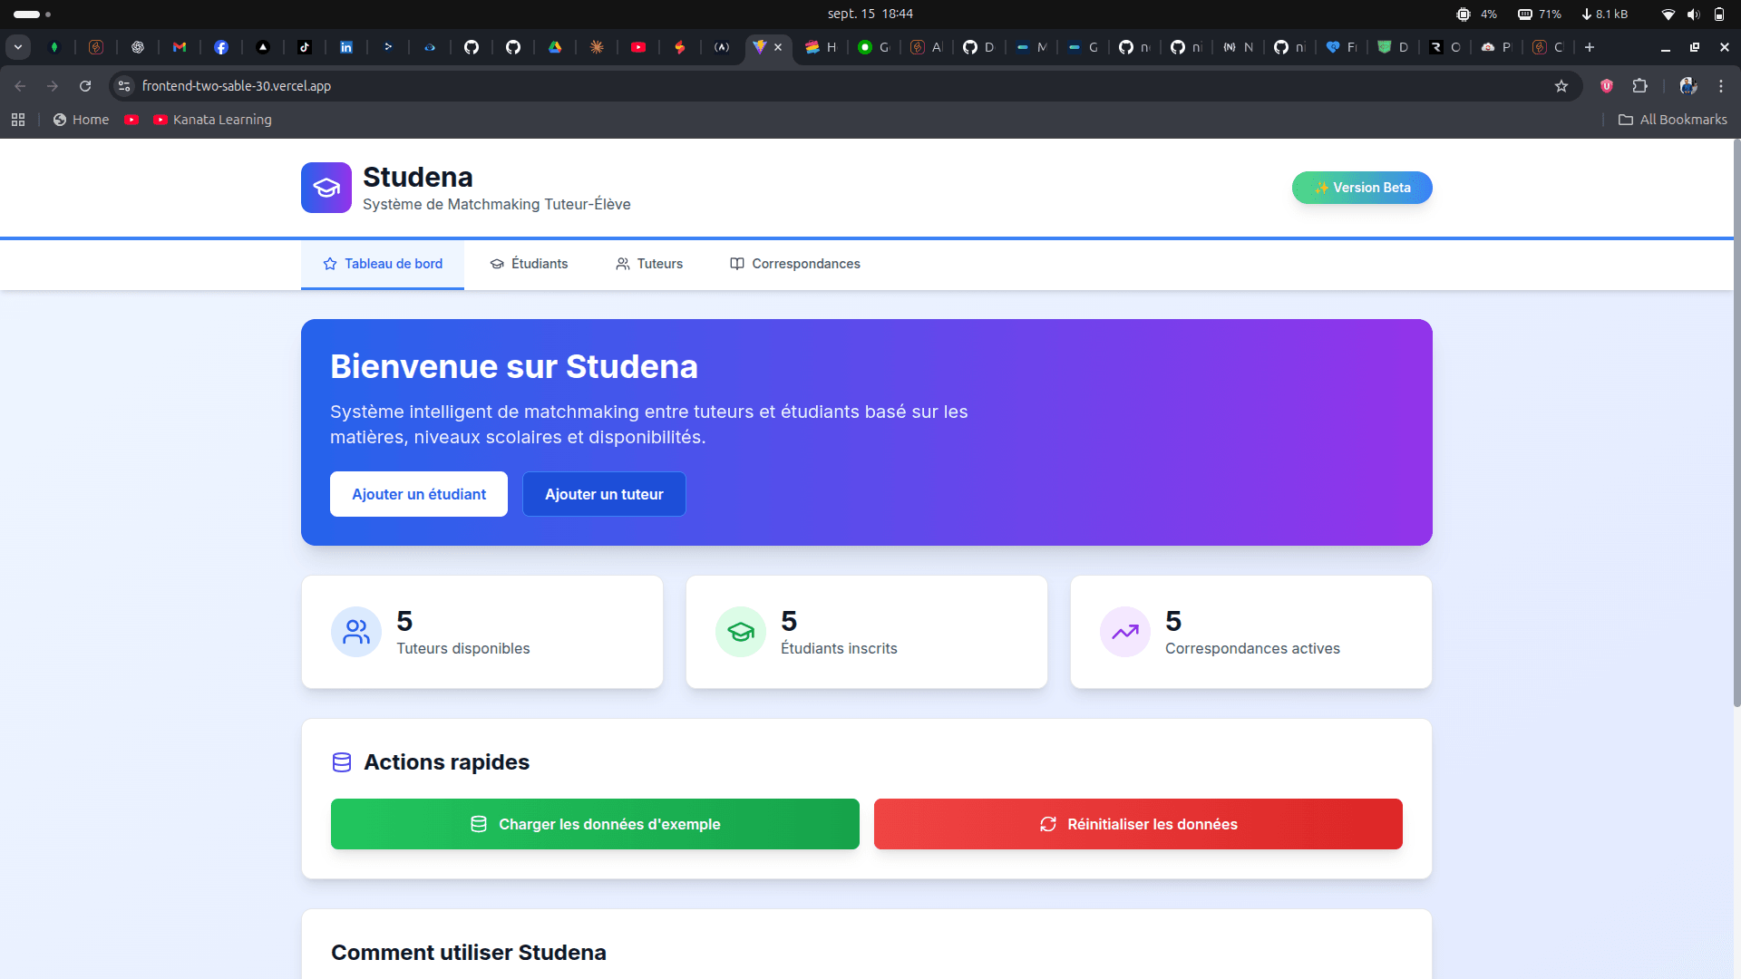Click inside the address bar
The image size is (1741, 979).
(453, 86)
